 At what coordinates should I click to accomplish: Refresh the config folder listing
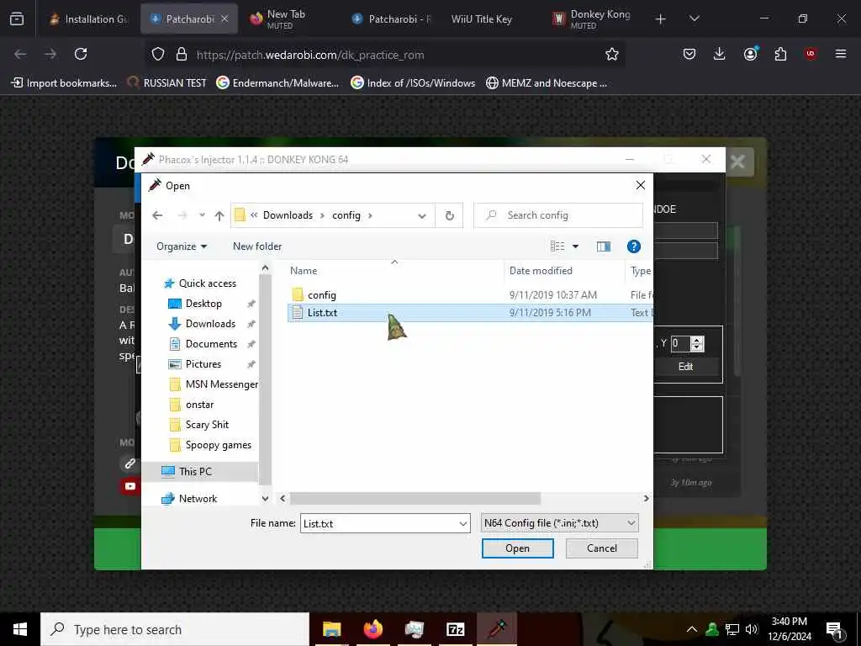(449, 215)
